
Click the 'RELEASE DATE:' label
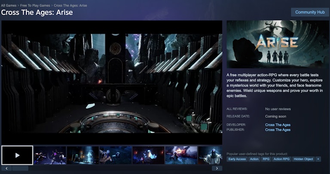tap(238, 116)
